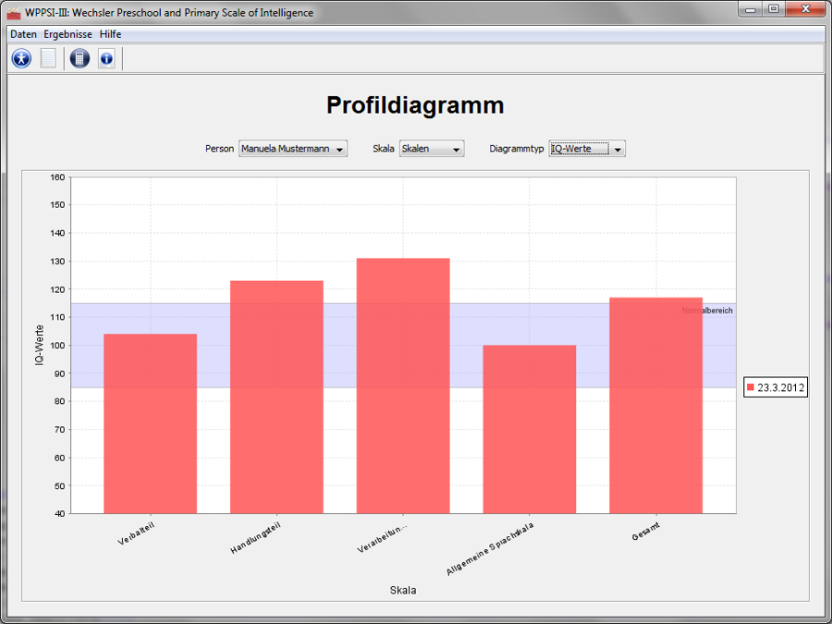
Task: Open the Daten menu
Action: point(23,34)
